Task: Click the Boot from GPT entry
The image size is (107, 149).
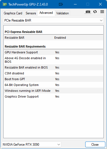Action: coord(54,79)
